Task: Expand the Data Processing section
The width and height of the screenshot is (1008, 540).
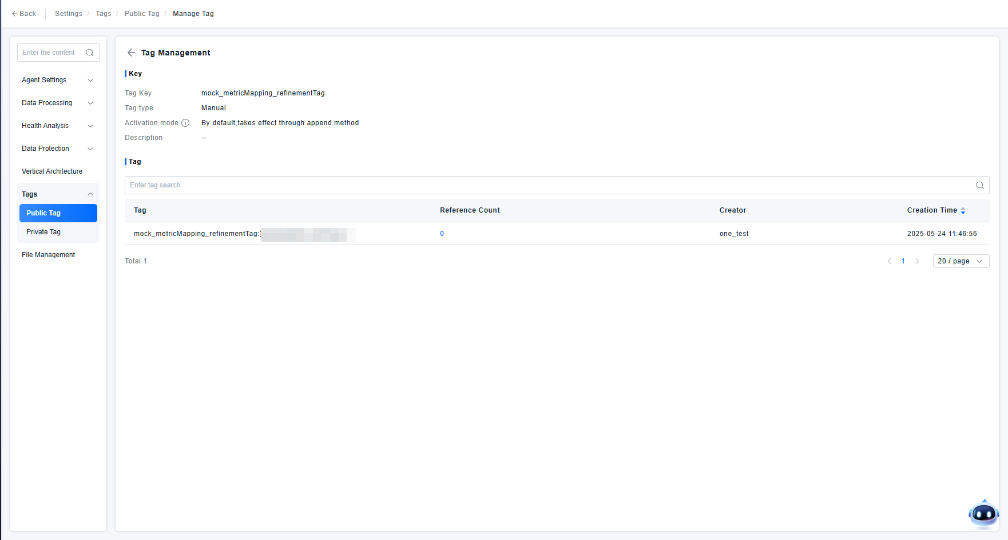Action: pyautogui.click(x=58, y=103)
